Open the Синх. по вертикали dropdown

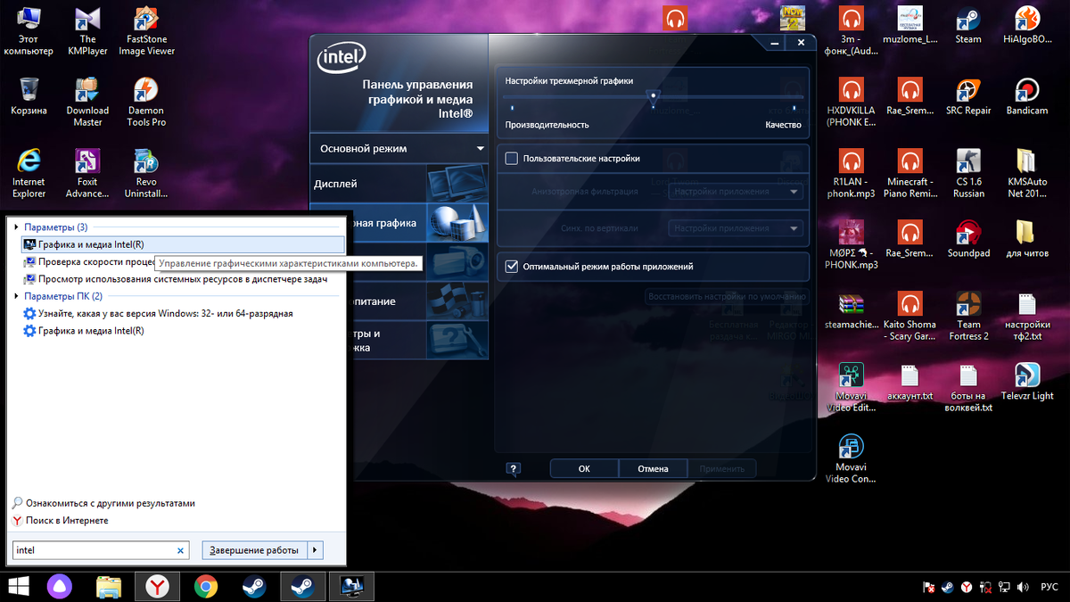pos(736,229)
